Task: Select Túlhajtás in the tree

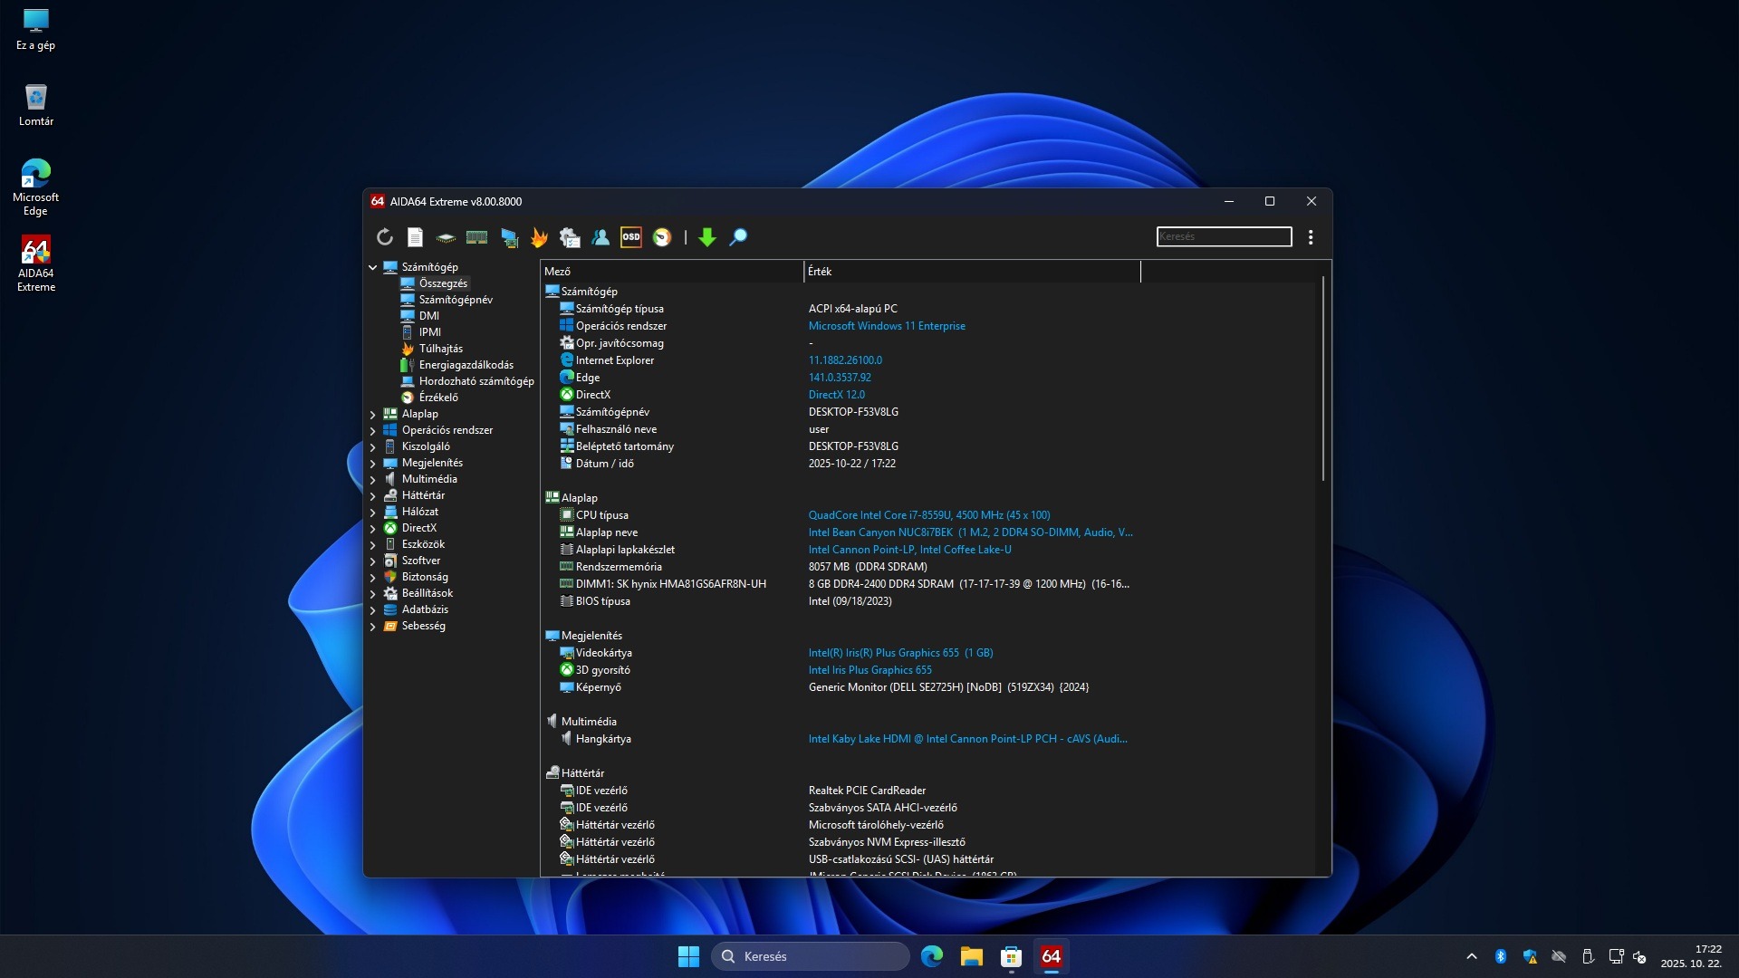Action: (440, 349)
